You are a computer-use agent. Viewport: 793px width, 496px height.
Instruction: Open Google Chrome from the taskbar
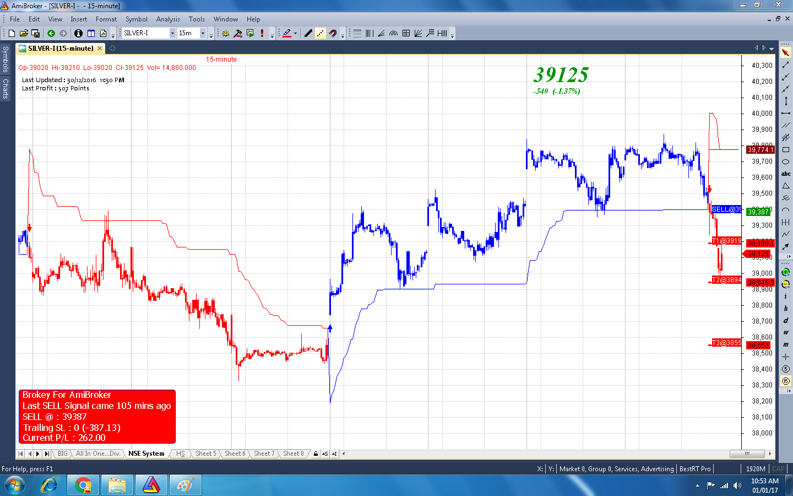[x=83, y=486]
